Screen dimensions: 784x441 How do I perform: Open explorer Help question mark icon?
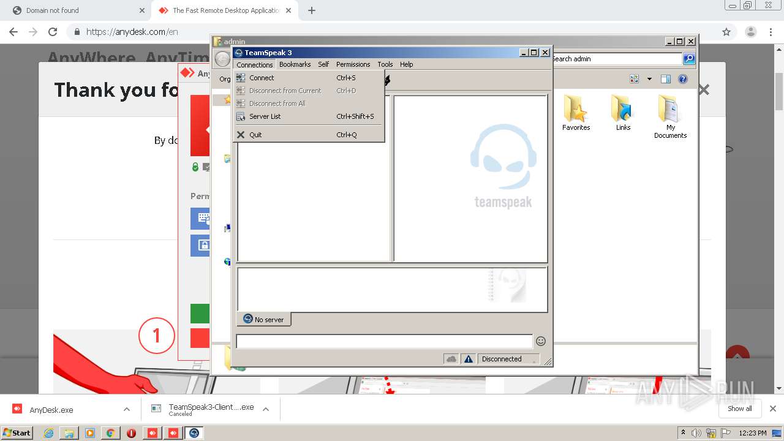point(683,79)
